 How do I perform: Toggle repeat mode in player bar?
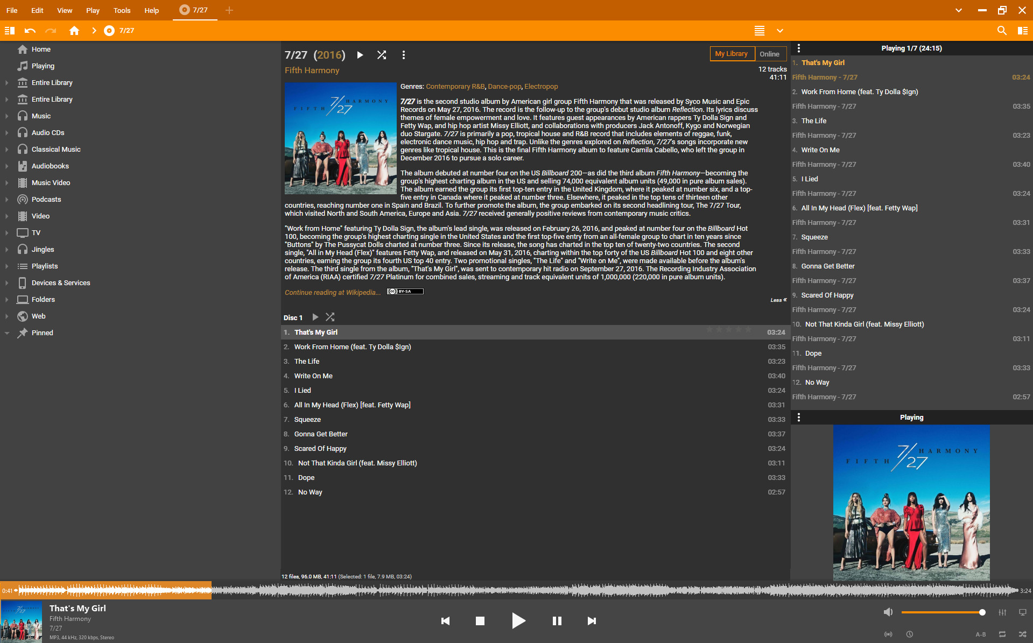pos(1002,634)
